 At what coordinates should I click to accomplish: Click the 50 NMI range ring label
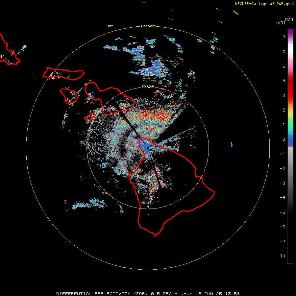coord(148,87)
